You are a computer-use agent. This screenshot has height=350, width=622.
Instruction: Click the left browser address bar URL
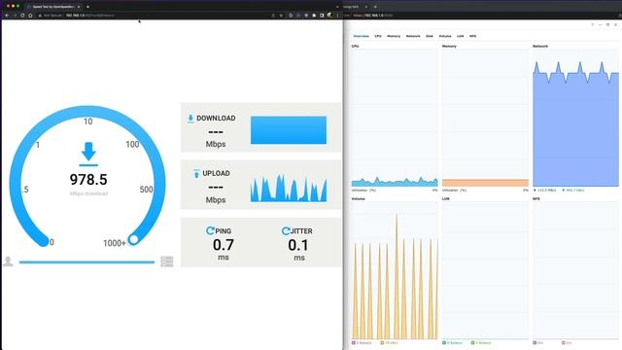click(90, 16)
